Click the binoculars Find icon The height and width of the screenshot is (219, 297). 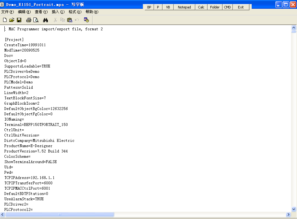pyautogui.click(x=46, y=20)
